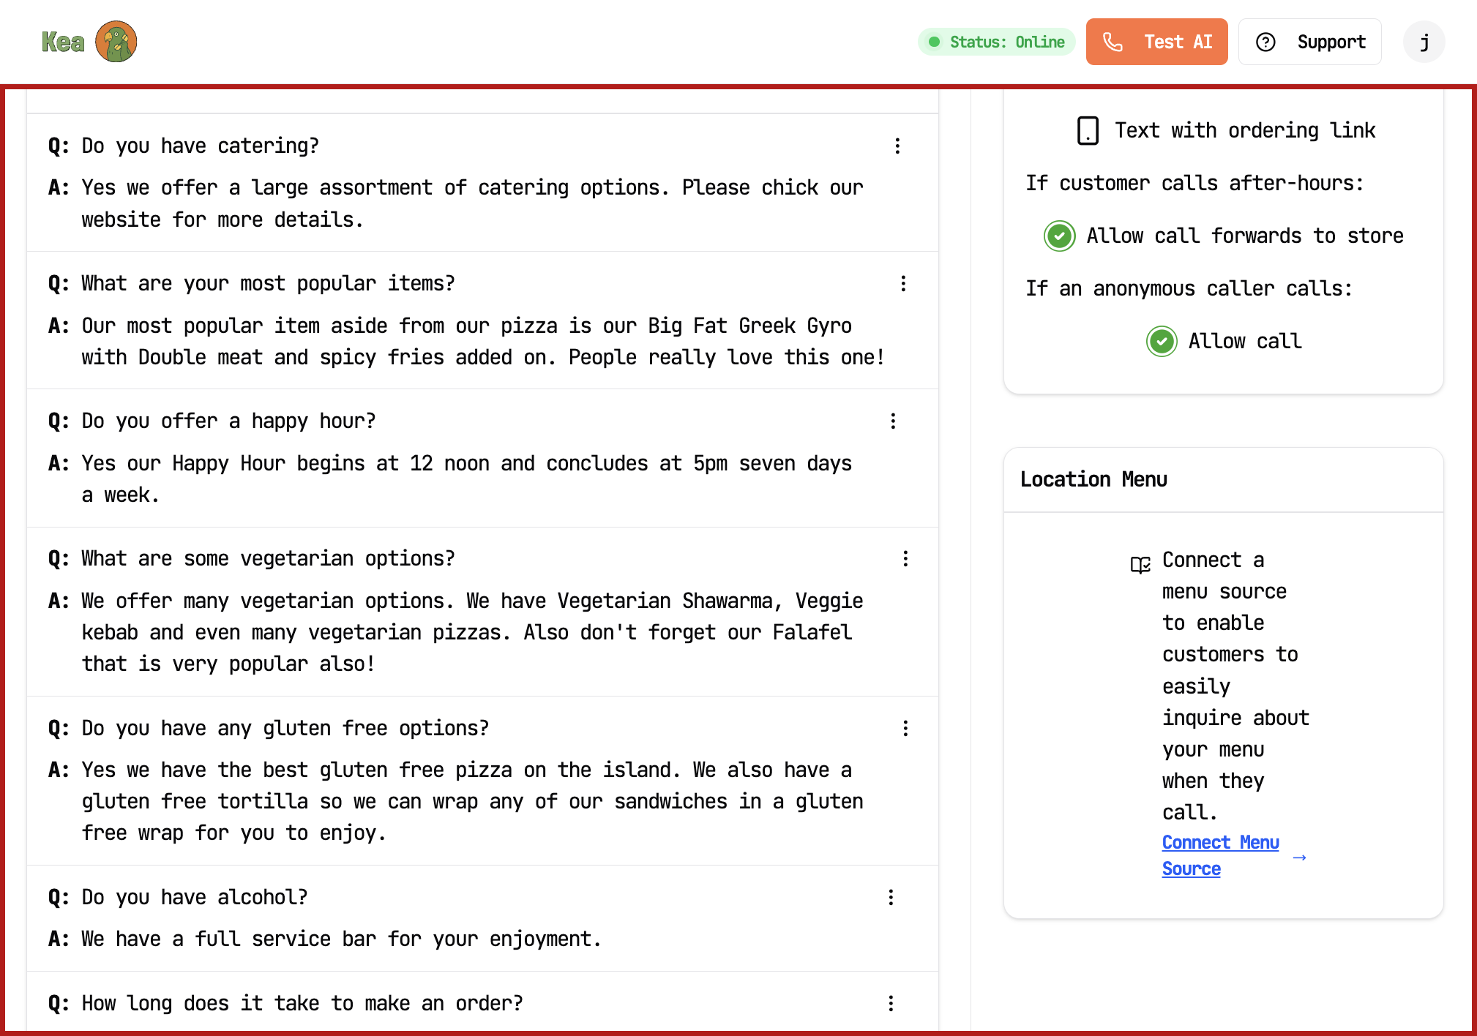
Task: Select the gluten free options answer text
Action: [x=472, y=802]
